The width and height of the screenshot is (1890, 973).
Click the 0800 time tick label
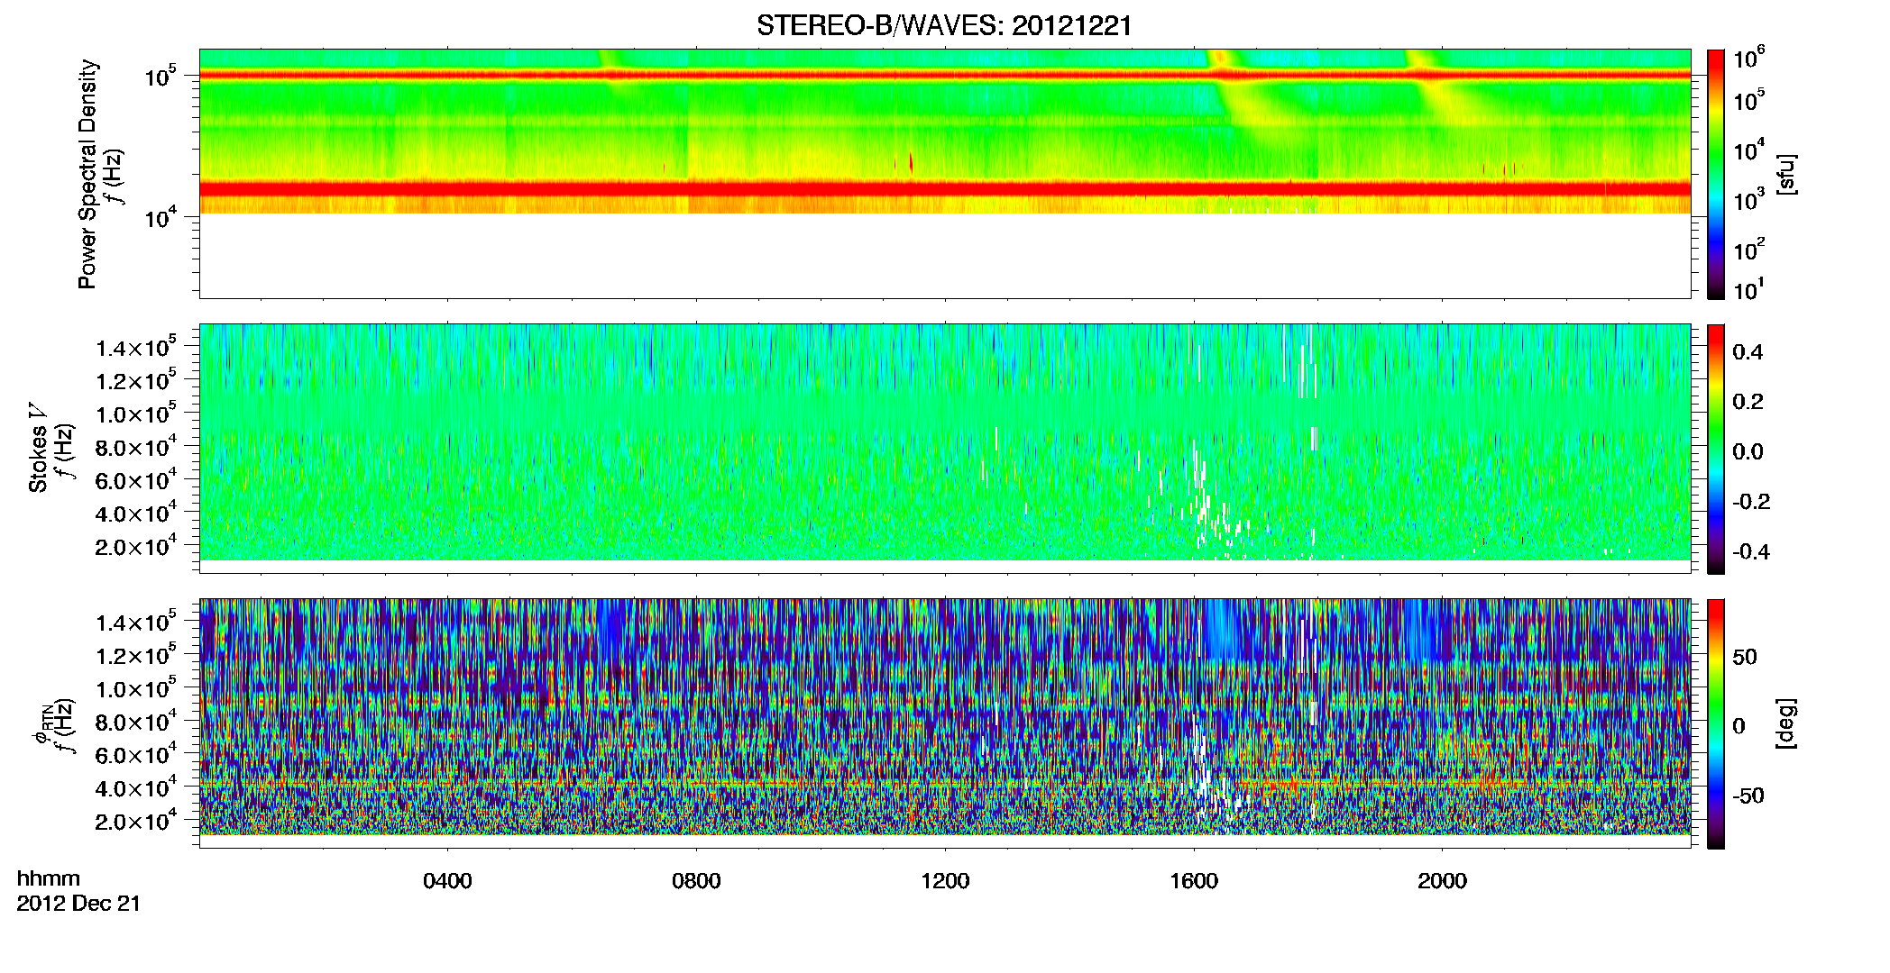click(x=696, y=881)
